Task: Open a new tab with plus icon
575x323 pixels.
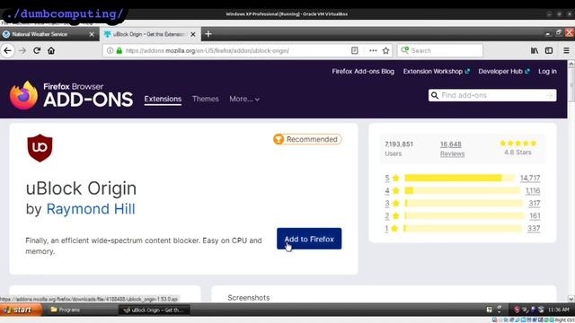Action: (208, 34)
